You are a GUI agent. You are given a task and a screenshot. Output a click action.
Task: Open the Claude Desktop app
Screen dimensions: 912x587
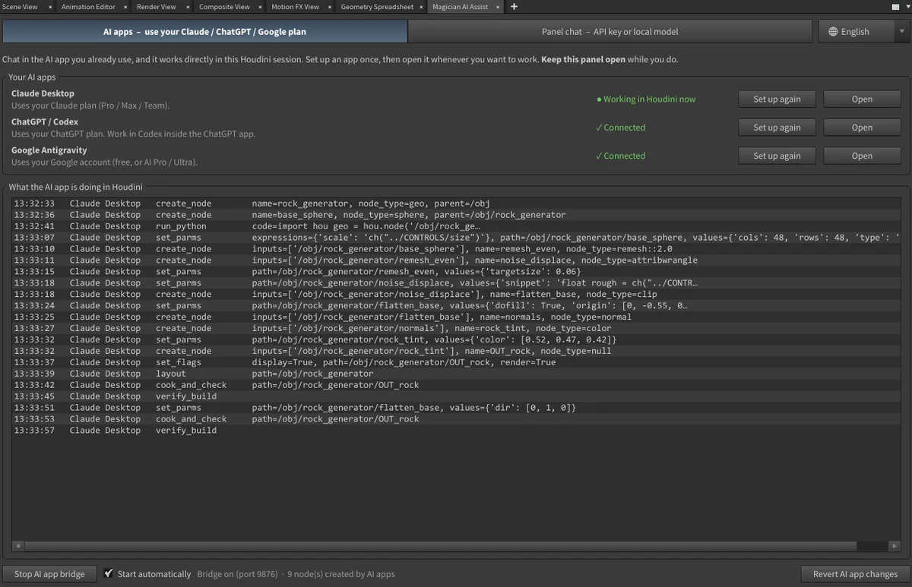tap(862, 99)
